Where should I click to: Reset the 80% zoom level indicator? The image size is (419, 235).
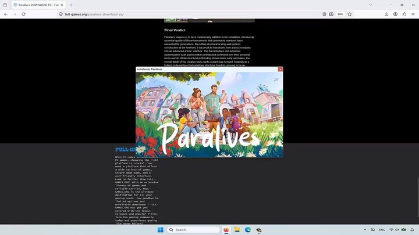340,14
